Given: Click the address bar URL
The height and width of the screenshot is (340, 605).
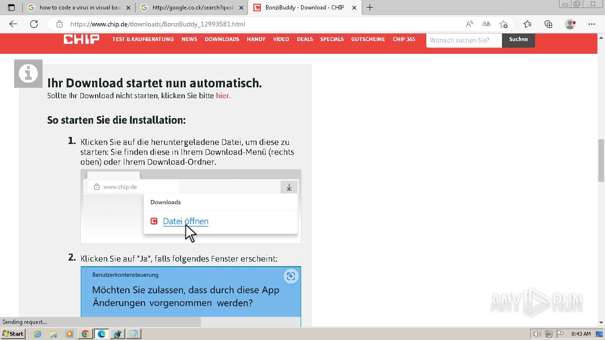Looking at the screenshot, I should pyautogui.click(x=158, y=24).
